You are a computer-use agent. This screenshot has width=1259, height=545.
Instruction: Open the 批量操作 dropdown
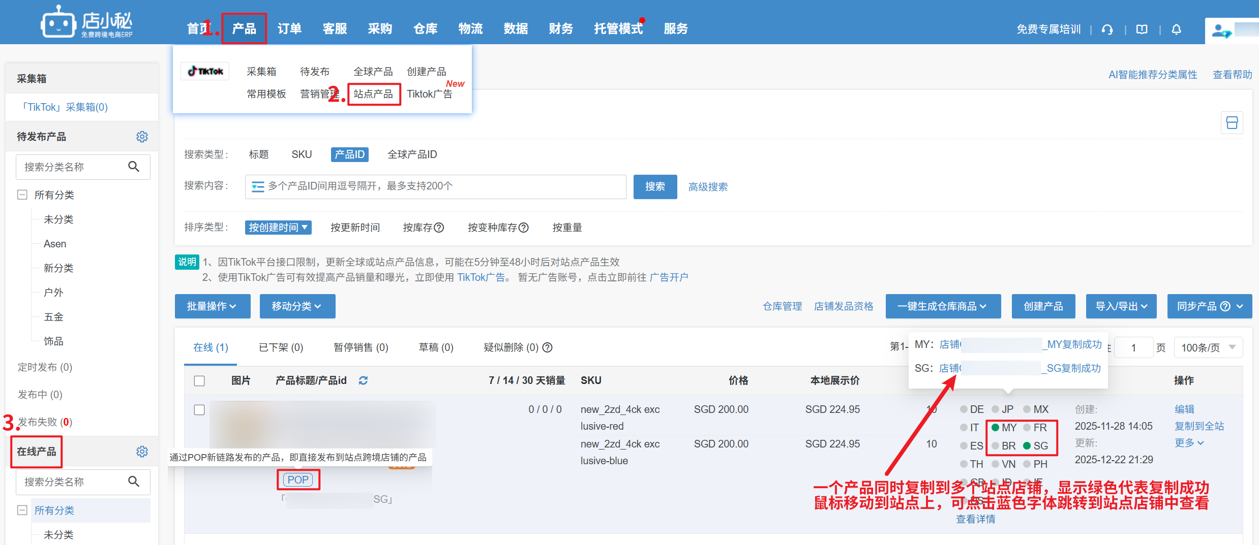click(212, 306)
